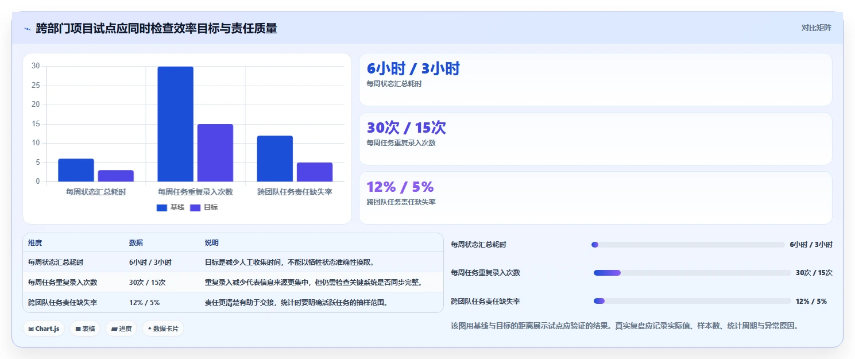Click description starting 重复录入减少代表信息来源
The width and height of the screenshot is (855, 359).
(x=314, y=283)
